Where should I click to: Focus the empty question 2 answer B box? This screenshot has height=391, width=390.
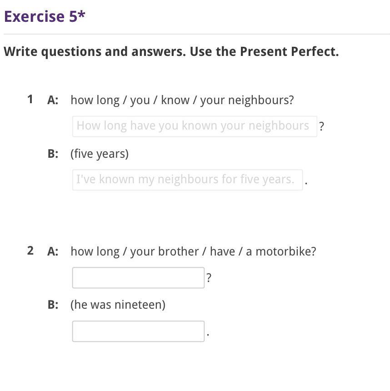[x=138, y=331]
